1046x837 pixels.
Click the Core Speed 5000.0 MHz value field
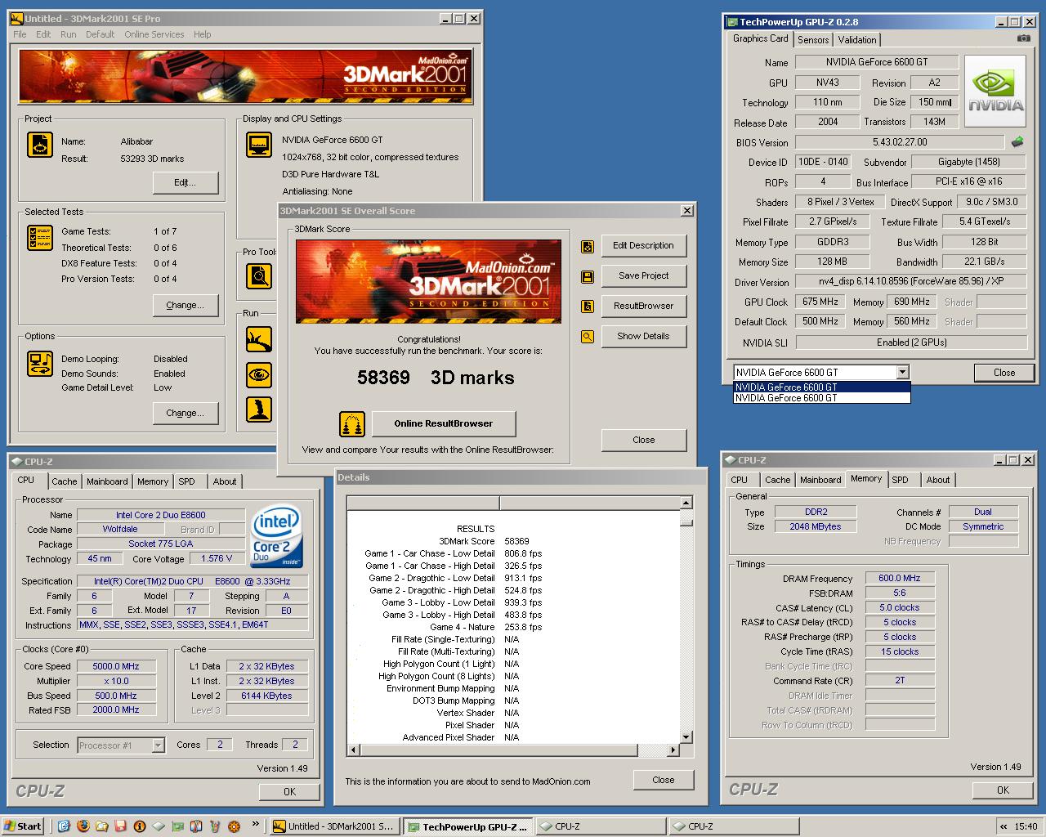click(116, 666)
